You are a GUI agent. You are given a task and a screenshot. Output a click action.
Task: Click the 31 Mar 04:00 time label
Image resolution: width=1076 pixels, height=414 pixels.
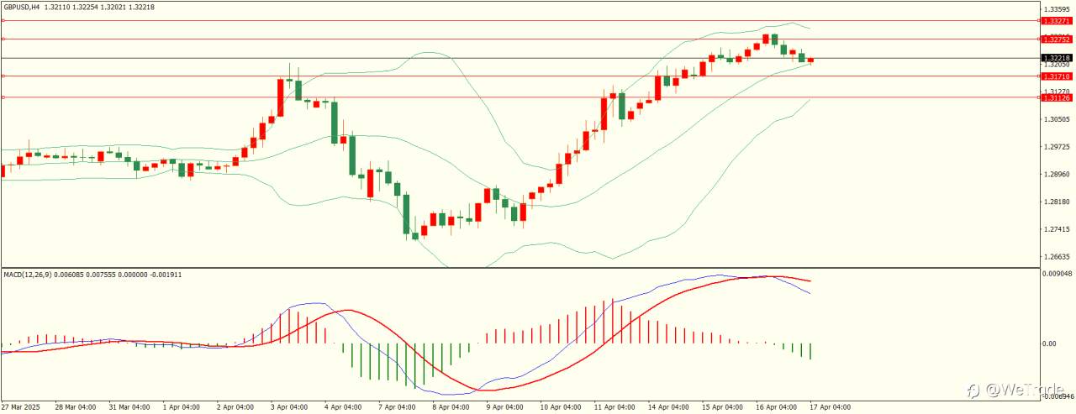(129, 407)
